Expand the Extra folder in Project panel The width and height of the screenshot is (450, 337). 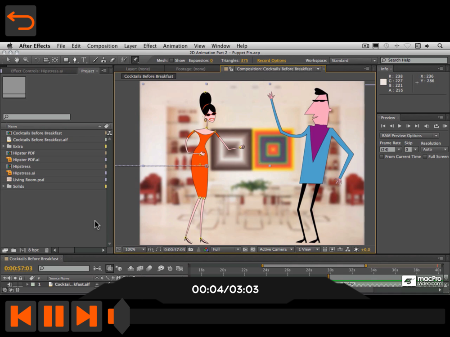click(x=4, y=146)
